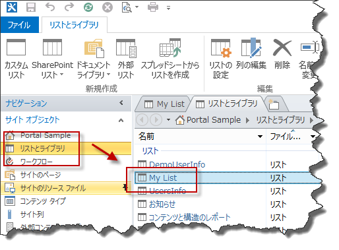This screenshot has width=339, height=250.
Task: Open コンテンツと構造のレポート list
Action: tap(189, 218)
